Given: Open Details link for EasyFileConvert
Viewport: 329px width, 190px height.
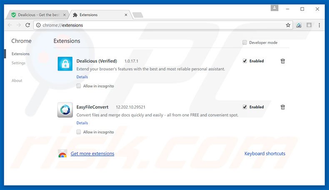Looking at the screenshot, I should pos(82,123).
